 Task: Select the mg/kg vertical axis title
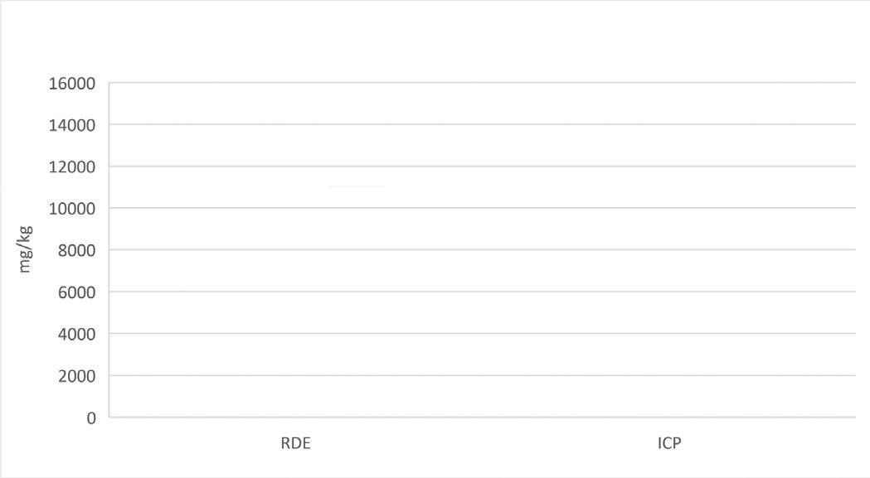pyautogui.click(x=26, y=250)
